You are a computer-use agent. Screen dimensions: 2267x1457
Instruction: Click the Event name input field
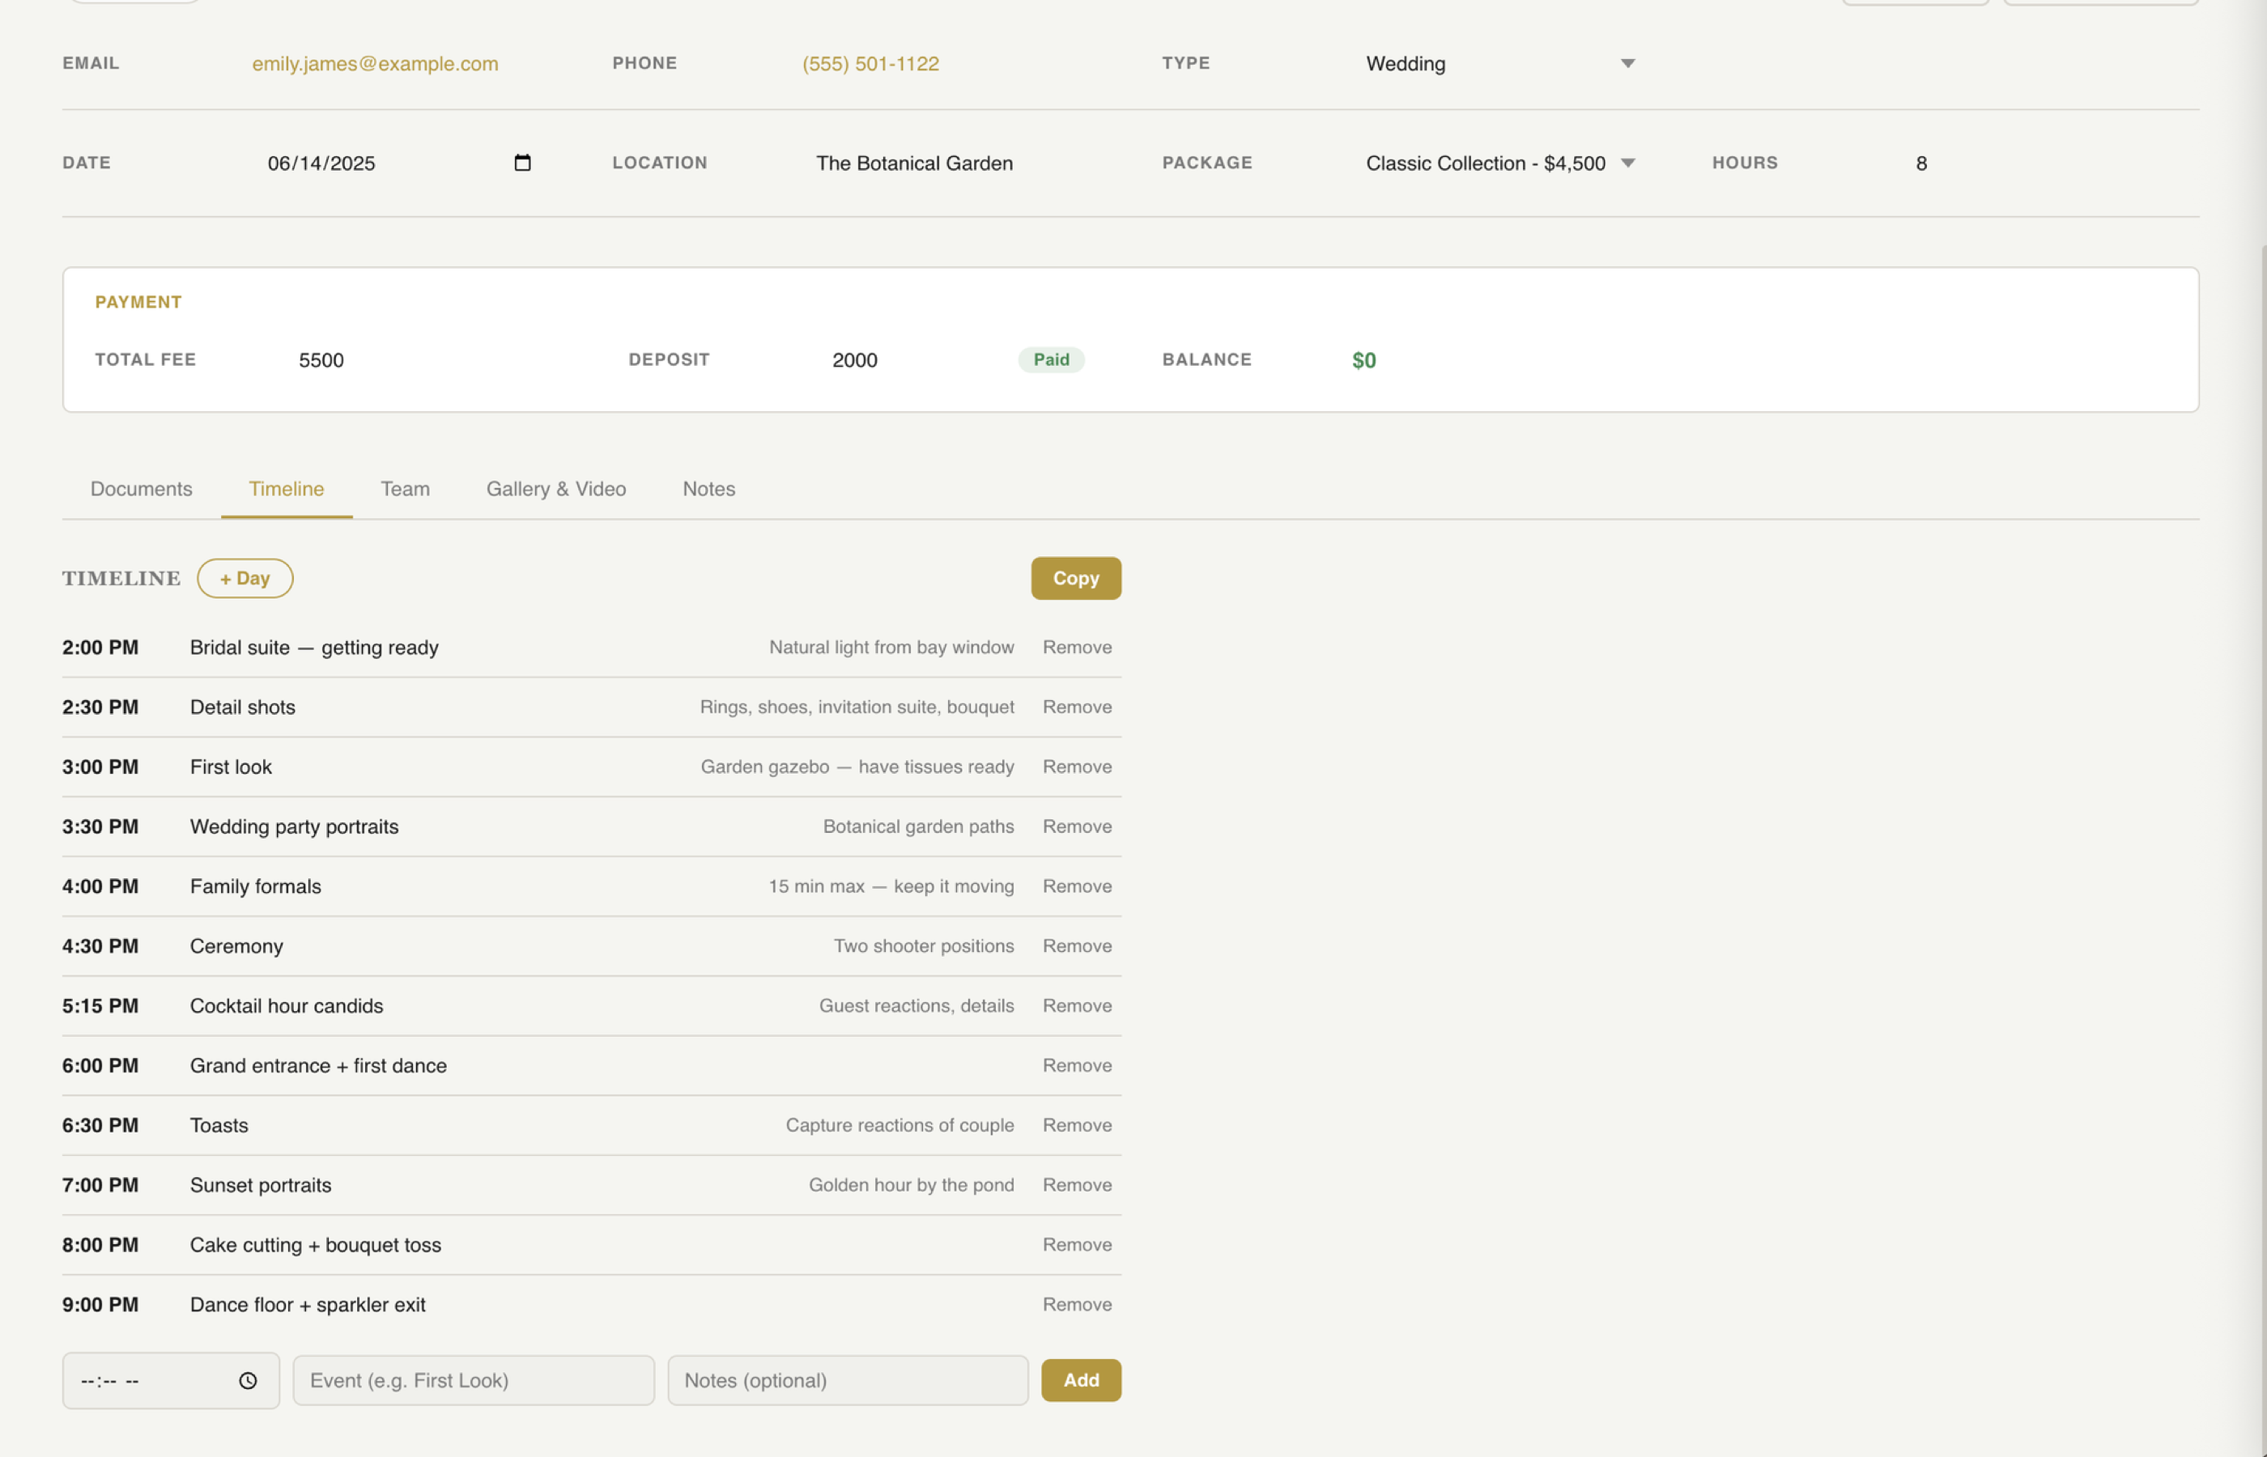coord(473,1379)
